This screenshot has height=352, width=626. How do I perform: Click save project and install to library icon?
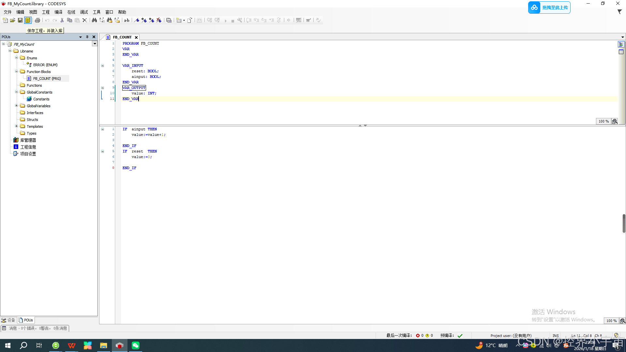tap(28, 20)
